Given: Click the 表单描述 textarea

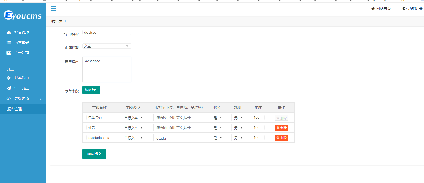Looking at the screenshot, I should point(107,69).
